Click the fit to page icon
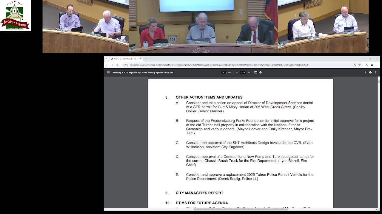Image resolution: width=382 pixels, height=214 pixels. (256, 73)
